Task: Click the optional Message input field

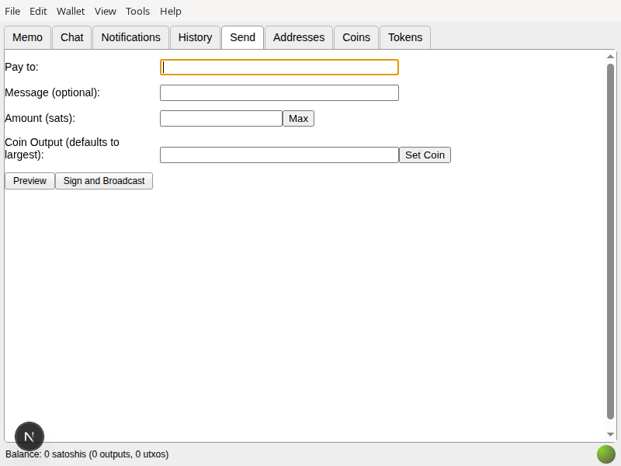Action: pyautogui.click(x=279, y=92)
